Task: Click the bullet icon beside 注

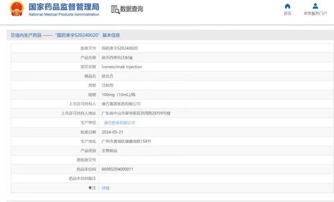Action: (90, 188)
